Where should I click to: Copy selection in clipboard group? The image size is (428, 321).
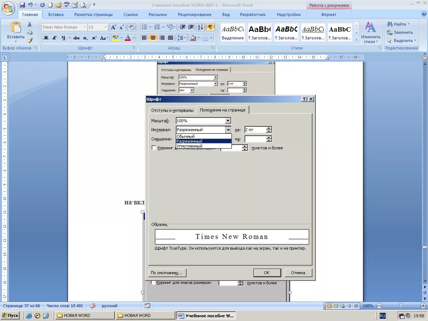(x=29, y=32)
